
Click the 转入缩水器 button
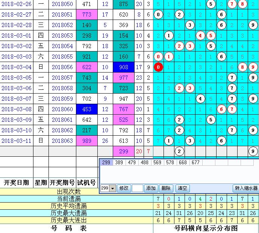246,188
